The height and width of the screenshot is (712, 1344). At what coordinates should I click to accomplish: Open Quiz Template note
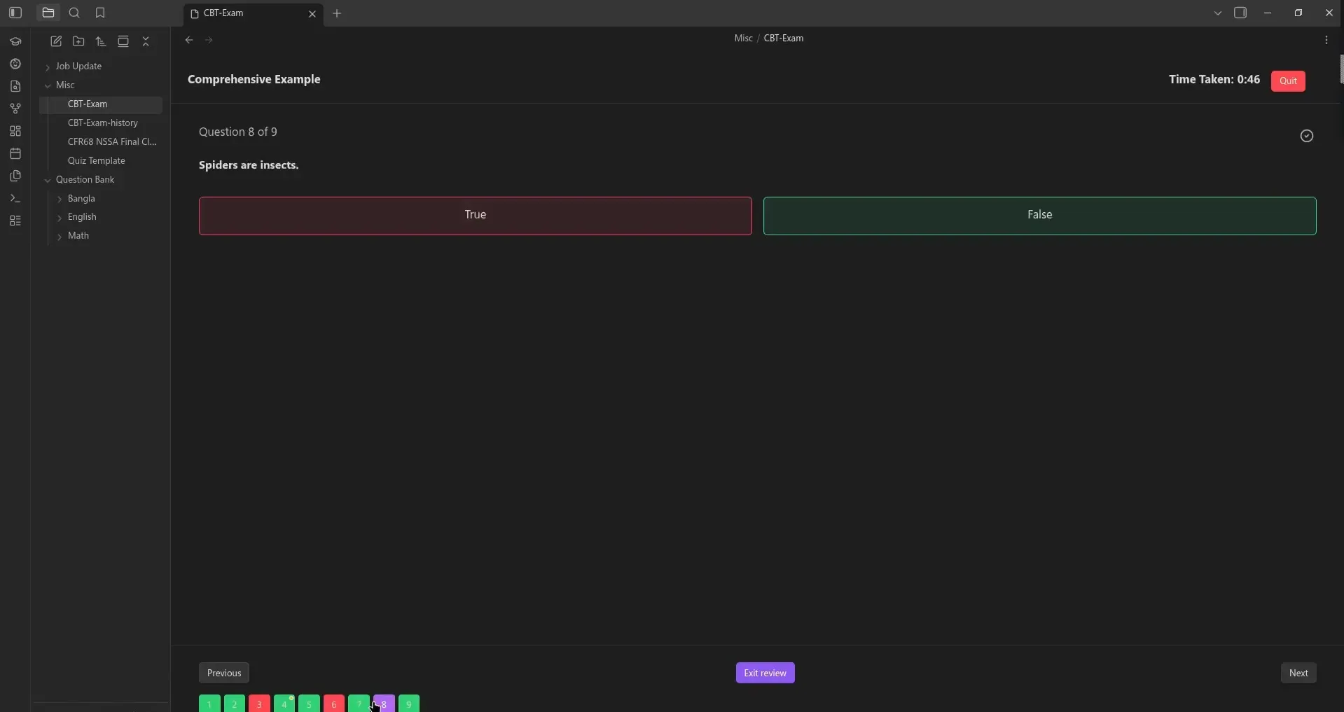point(97,161)
